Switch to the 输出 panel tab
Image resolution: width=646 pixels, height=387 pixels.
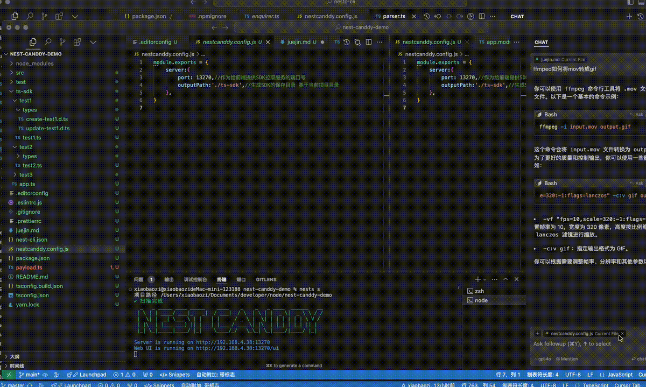[x=169, y=280]
